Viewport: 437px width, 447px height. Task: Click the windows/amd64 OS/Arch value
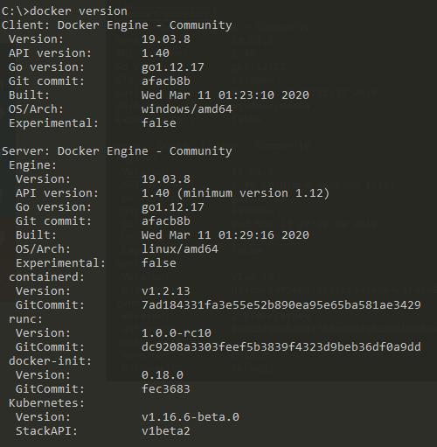pos(187,109)
